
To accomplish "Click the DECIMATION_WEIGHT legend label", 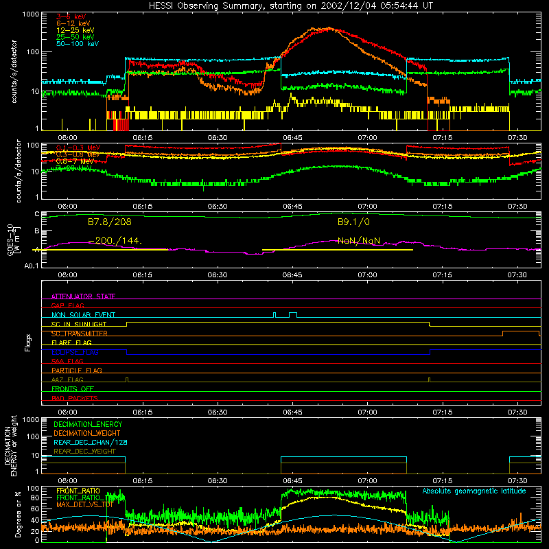I will (87, 434).
